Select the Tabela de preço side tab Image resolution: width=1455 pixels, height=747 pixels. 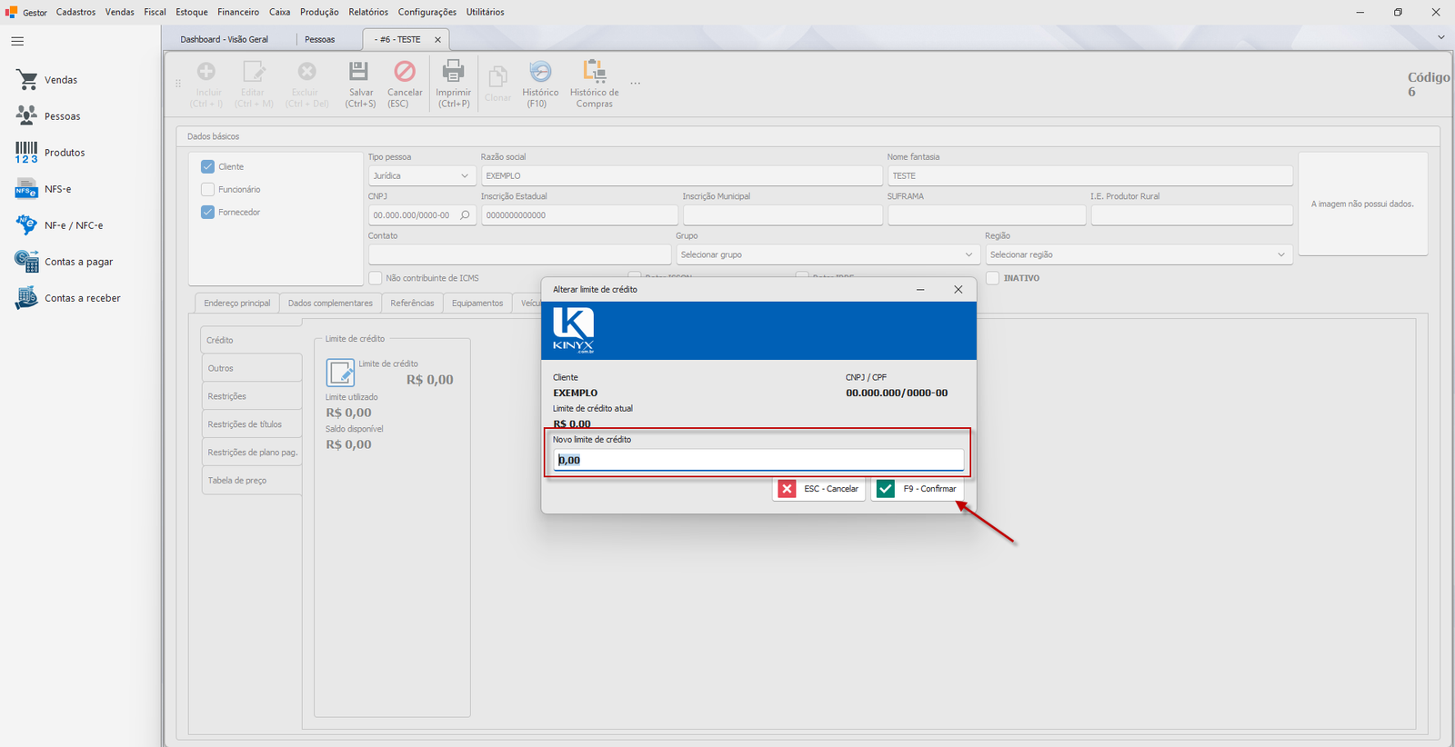[251, 481]
